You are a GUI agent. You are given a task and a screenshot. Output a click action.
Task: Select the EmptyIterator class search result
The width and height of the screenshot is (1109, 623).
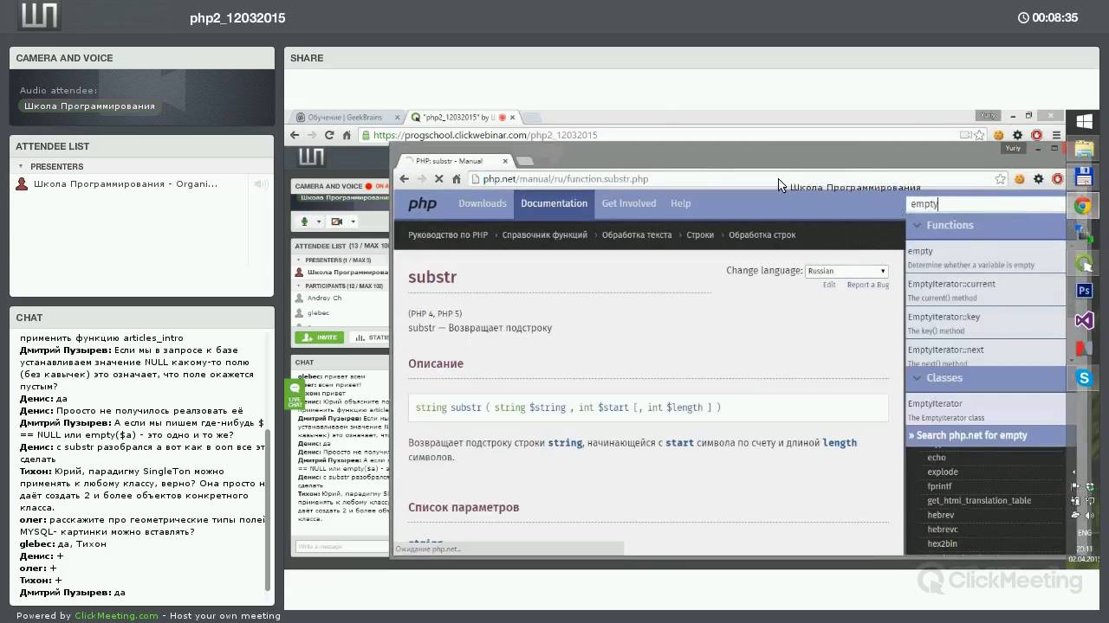985,410
